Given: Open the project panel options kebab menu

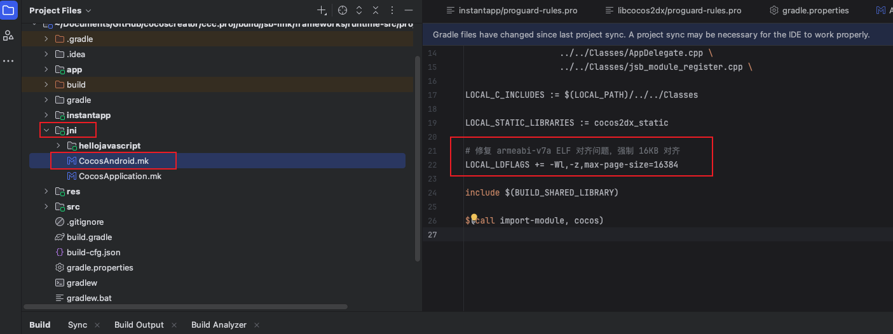Looking at the screenshot, I should tap(392, 11).
